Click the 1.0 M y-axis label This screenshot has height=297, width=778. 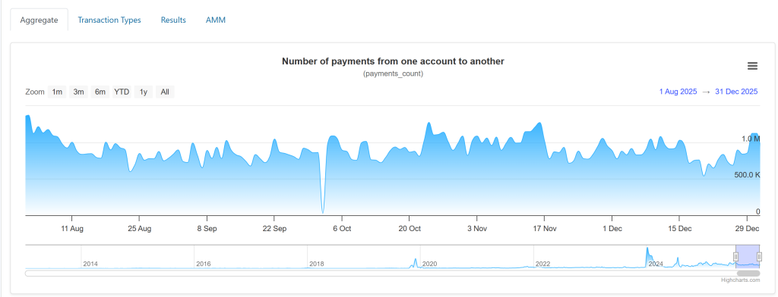[x=751, y=139]
